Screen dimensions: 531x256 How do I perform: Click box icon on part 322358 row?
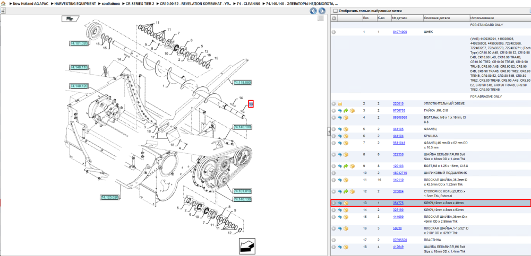(x=346, y=155)
